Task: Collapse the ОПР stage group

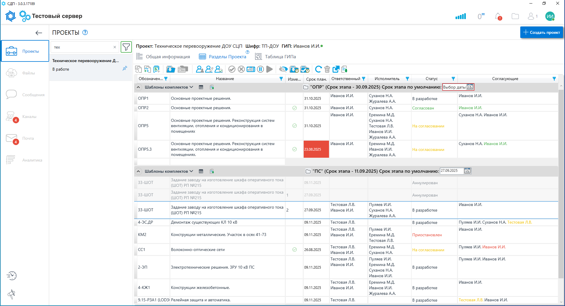Action: (138, 87)
